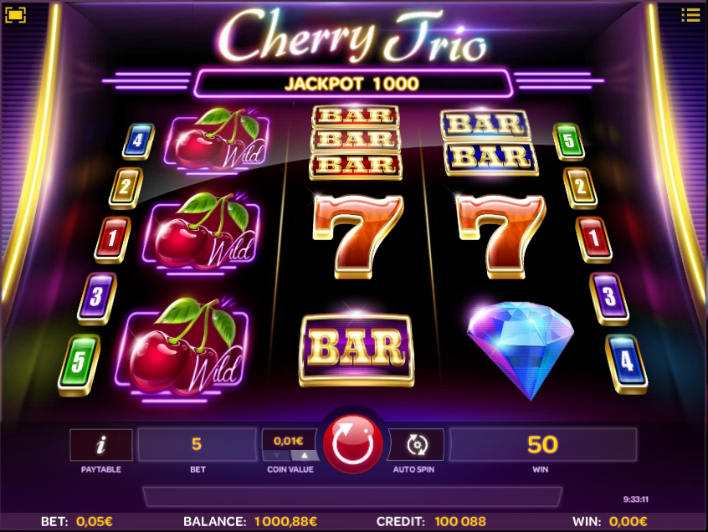Select left payline 2 yellow marker
Viewport: 708px width, 532px height.
pyautogui.click(x=126, y=187)
